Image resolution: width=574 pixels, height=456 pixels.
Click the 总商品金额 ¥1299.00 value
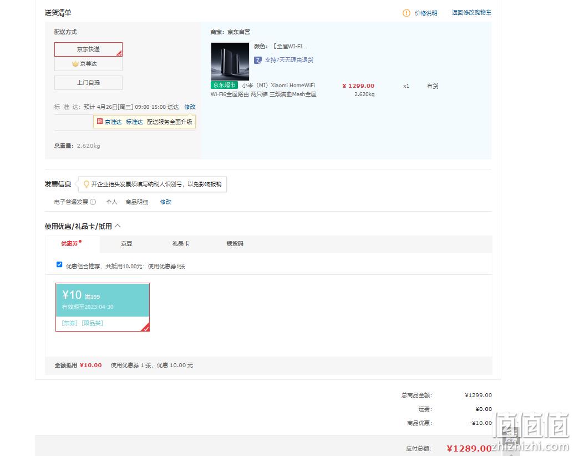478,395
